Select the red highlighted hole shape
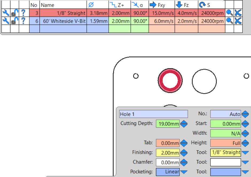This screenshot has width=251, height=177. pos(170,81)
